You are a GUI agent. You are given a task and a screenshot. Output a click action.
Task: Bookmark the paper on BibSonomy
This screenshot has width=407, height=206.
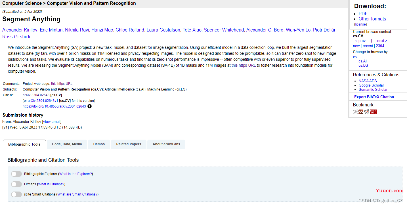355,112
